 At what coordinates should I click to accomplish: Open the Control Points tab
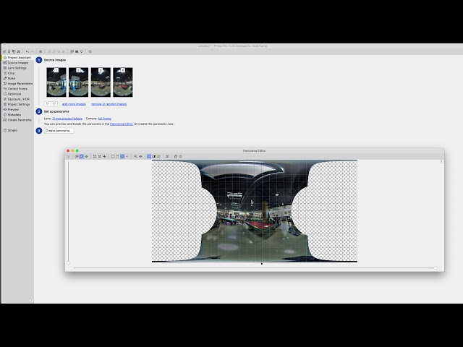click(x=17, y=88)
